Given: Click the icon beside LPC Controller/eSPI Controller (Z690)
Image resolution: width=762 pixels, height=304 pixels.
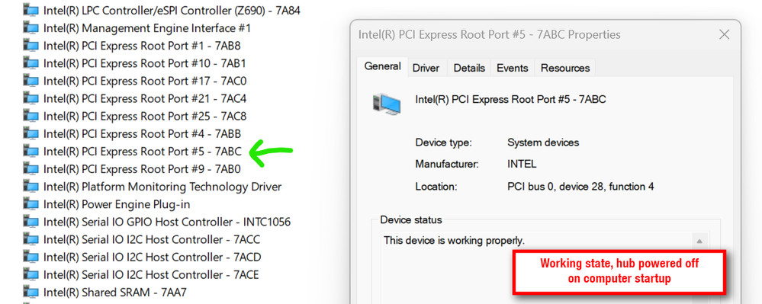Looking at the screenshot, I should (31, 10).
